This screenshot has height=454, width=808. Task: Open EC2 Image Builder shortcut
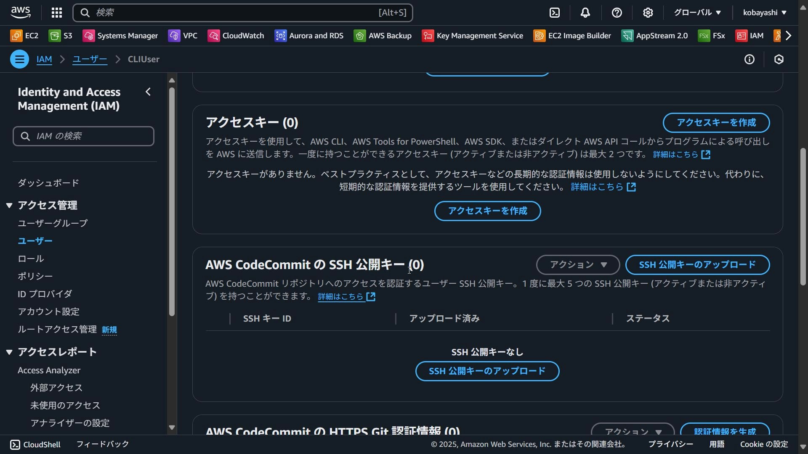pos(572,36)
